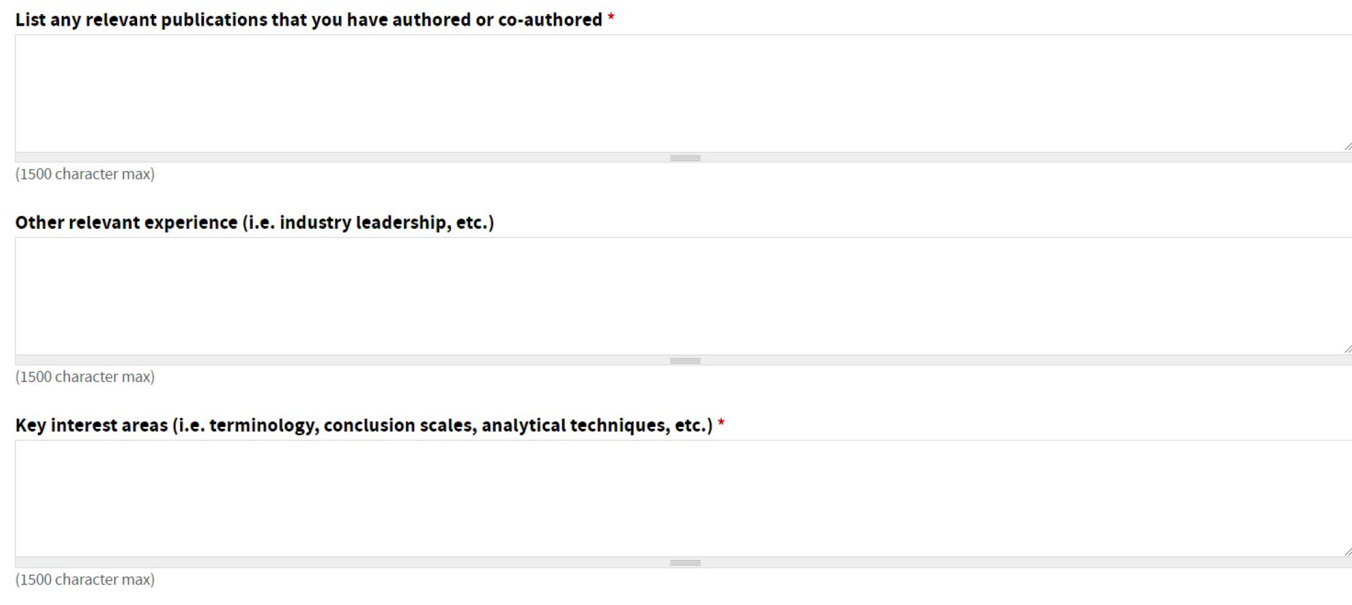Click the word 'co-authored' in the publications label
The height and width of the screenshot is (605, 1352).
[550, 20]
